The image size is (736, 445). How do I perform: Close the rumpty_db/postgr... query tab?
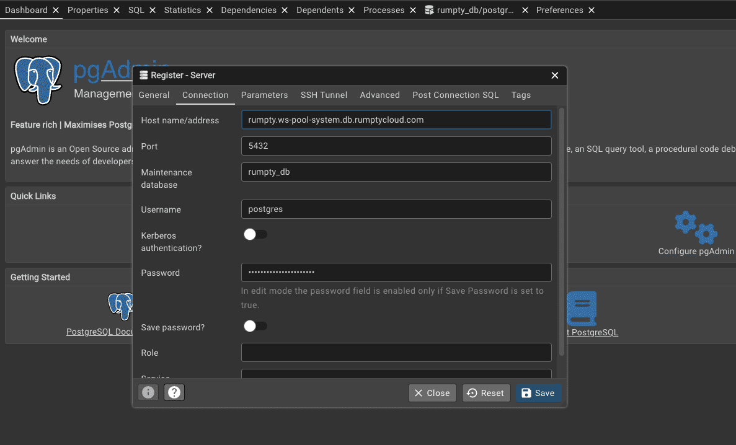(525, 11)
